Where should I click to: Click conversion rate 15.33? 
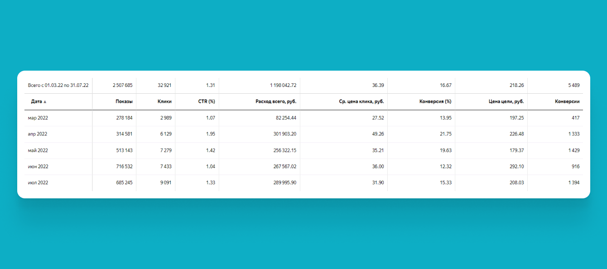[446, 183]
